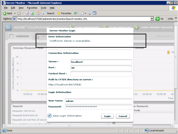Click the horizontal scrollbar right arrow
178x134 pixels.
(172, 126)
